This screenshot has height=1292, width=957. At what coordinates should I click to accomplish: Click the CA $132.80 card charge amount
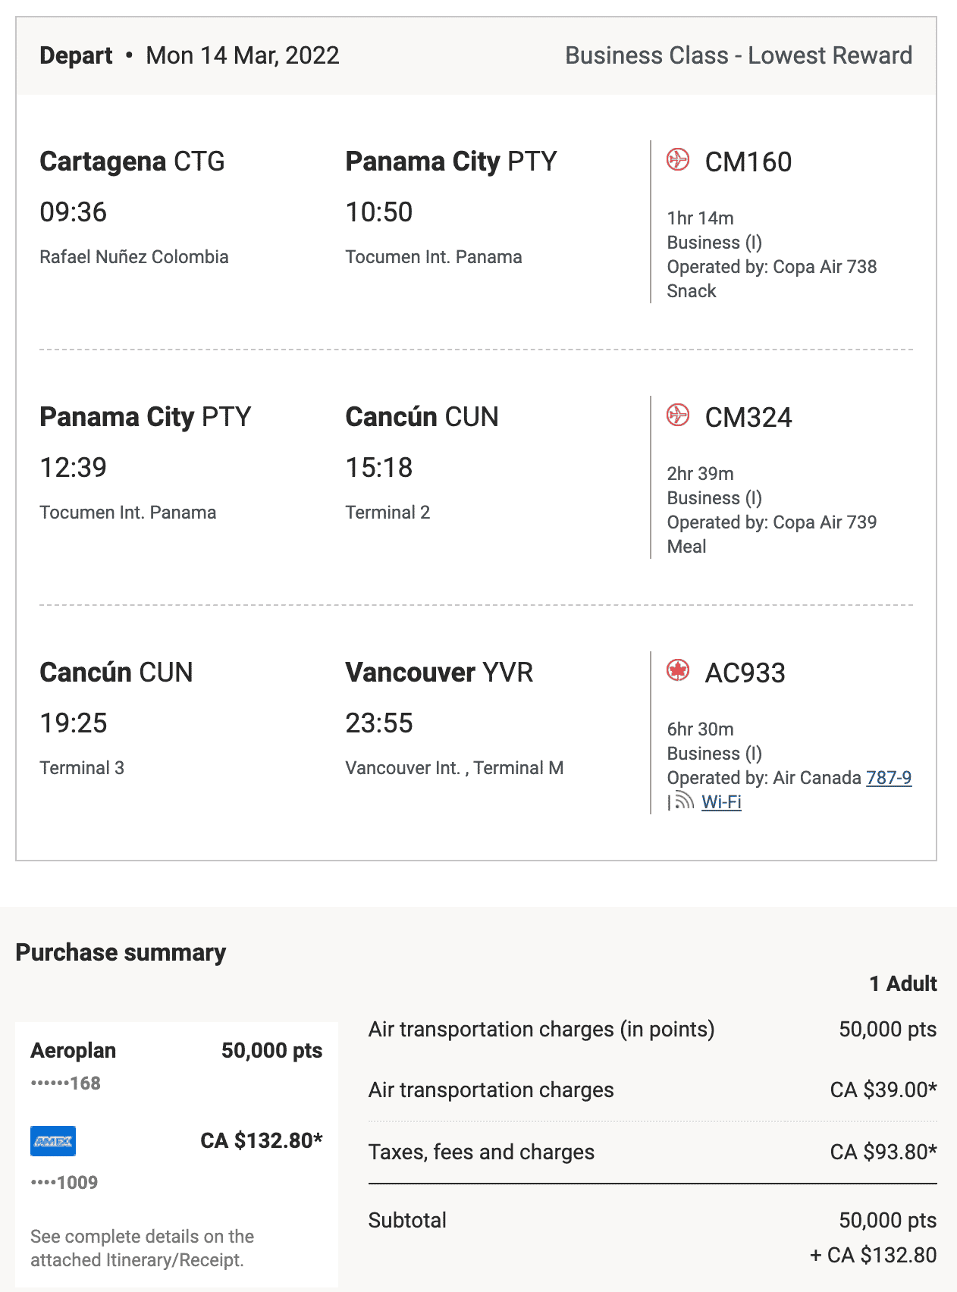click(261, 1141)
